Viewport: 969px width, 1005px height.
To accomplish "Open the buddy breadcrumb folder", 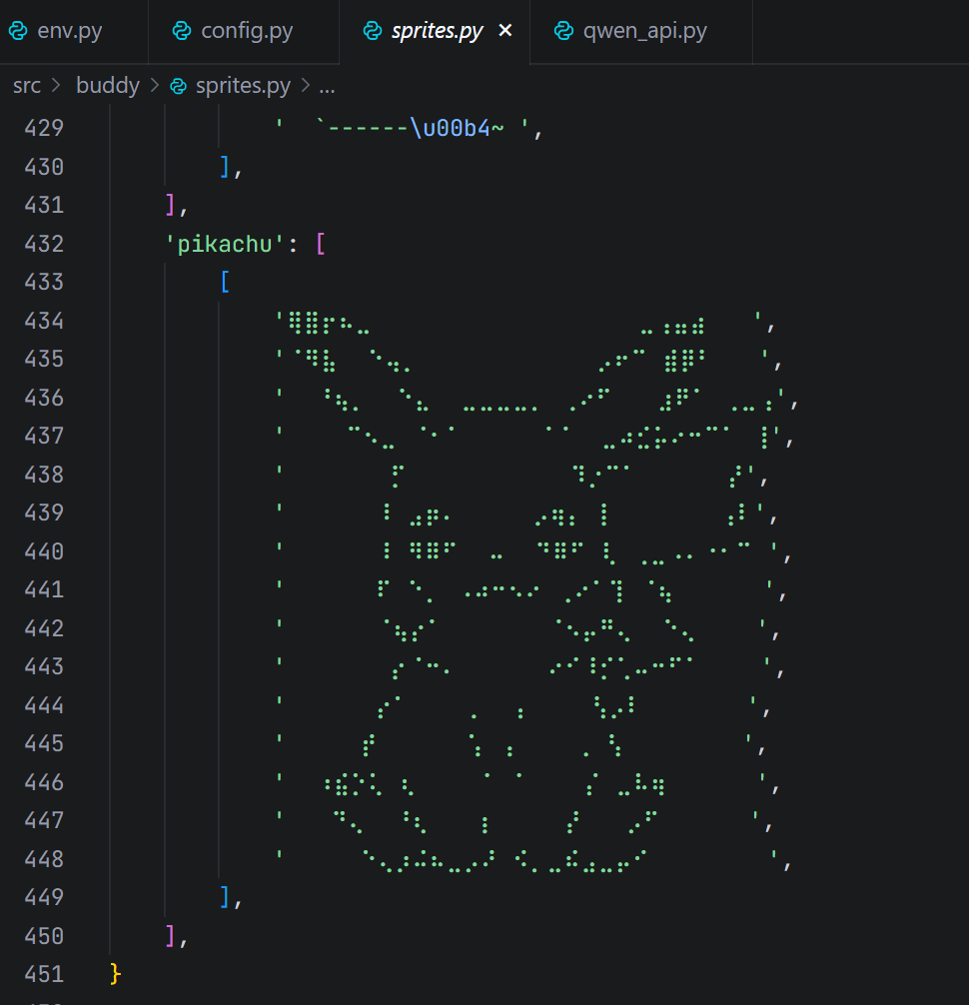I will 108,85.
